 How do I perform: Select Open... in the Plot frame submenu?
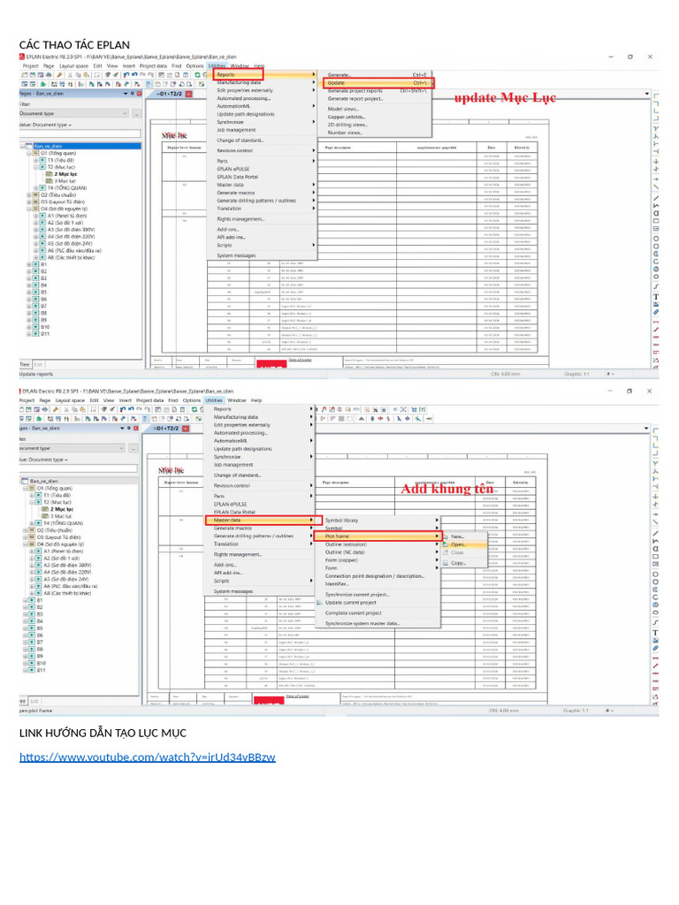pos(458,544)
